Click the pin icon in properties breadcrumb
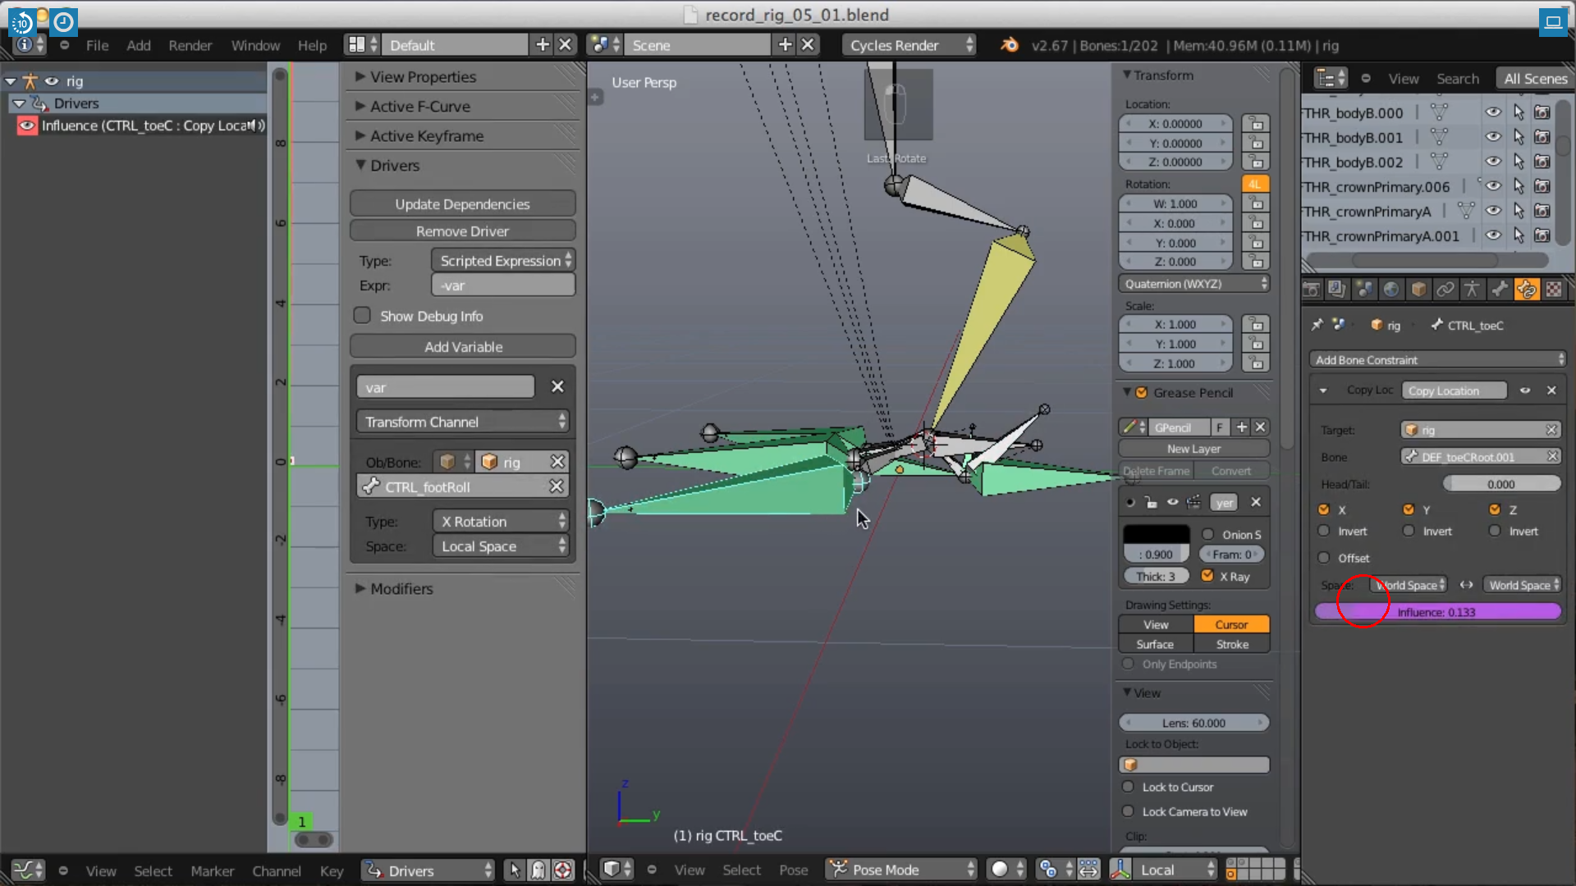1576x886 pixels. point(1317,325)
